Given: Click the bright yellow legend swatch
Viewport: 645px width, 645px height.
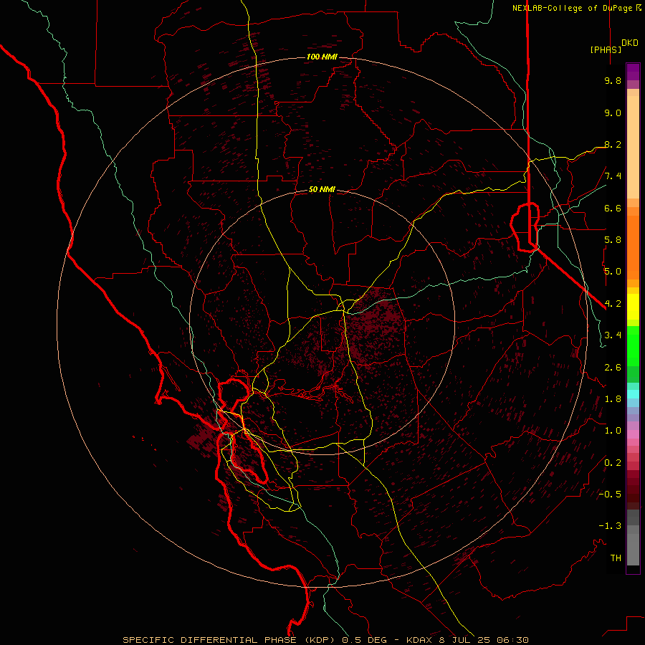Looking at the screenshot, I should 633,307.
